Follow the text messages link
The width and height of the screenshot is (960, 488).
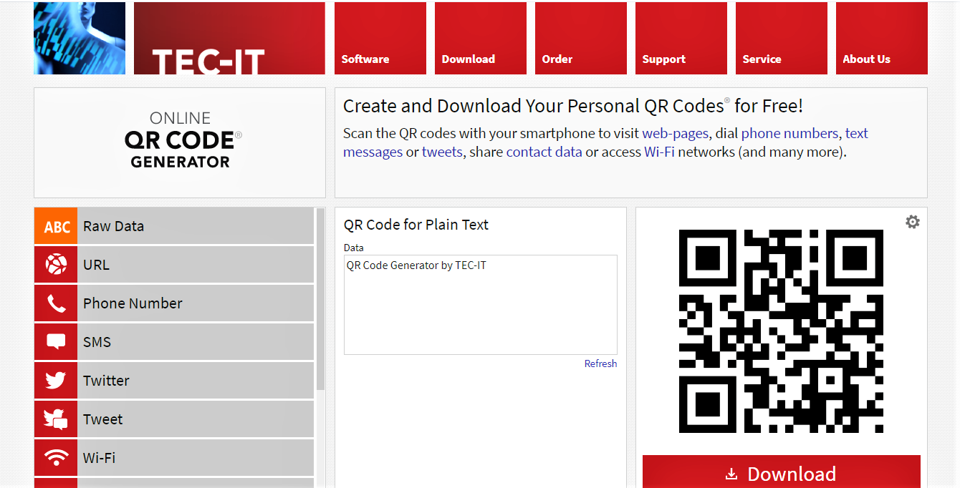373,152
